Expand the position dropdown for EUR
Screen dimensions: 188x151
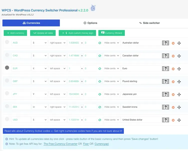58,68
